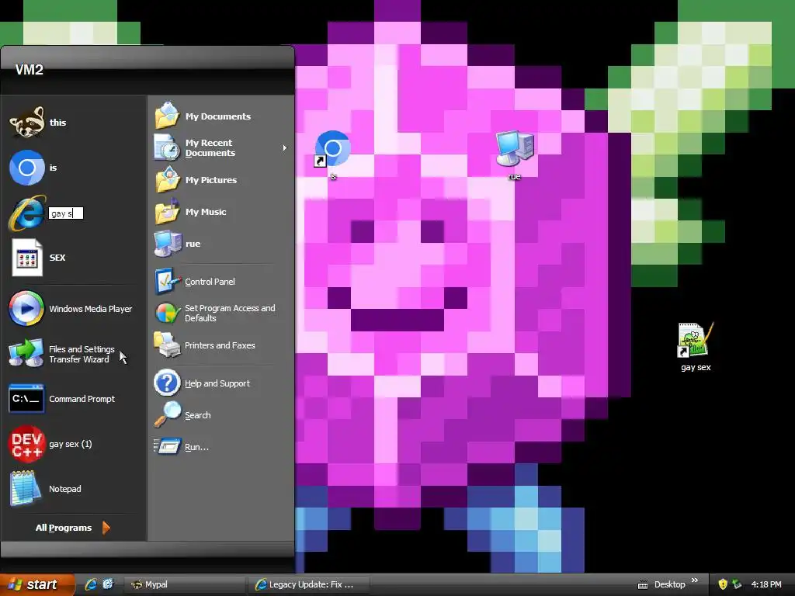Click the second Quick Launch icon

click(x=108, y=584)
